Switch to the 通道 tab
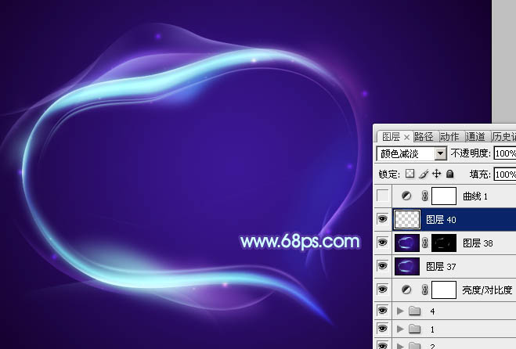This screenshot has height=349, width=516. tap(475, 136)
